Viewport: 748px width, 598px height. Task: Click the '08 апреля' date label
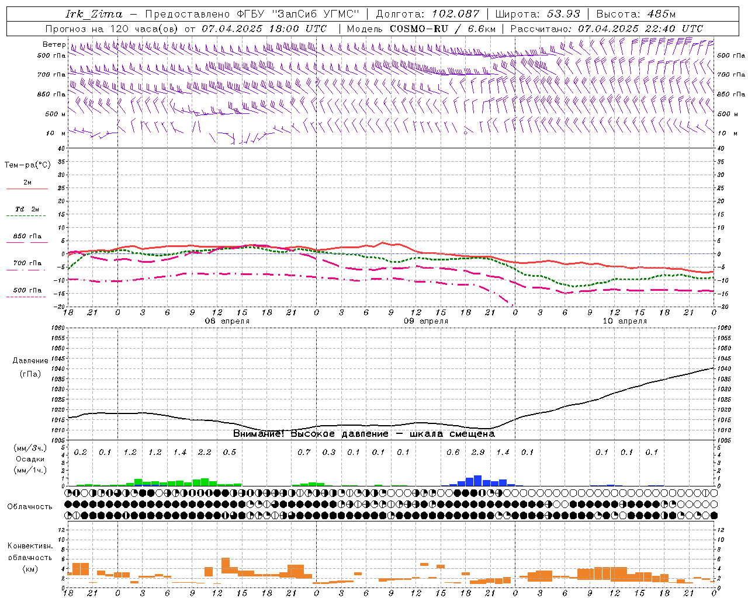(x=227, y=321)
